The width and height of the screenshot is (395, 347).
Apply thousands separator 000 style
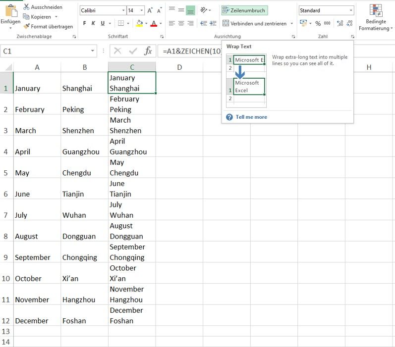tap(327, 23)
